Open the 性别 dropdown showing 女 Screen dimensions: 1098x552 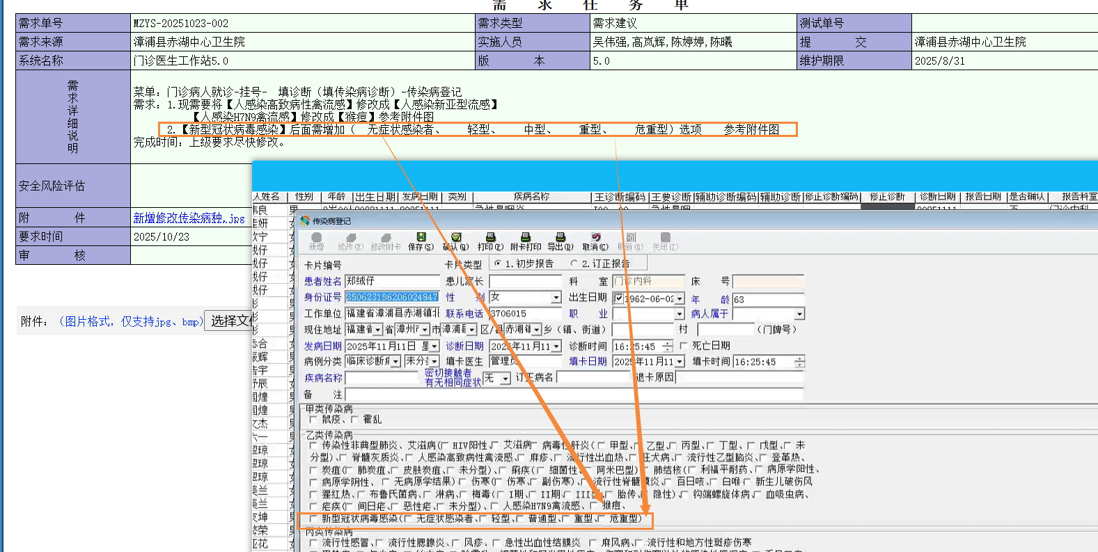point(556,298)
